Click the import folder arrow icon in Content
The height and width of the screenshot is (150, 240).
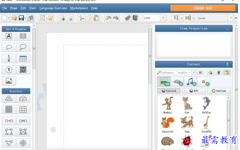coord(210,72)
